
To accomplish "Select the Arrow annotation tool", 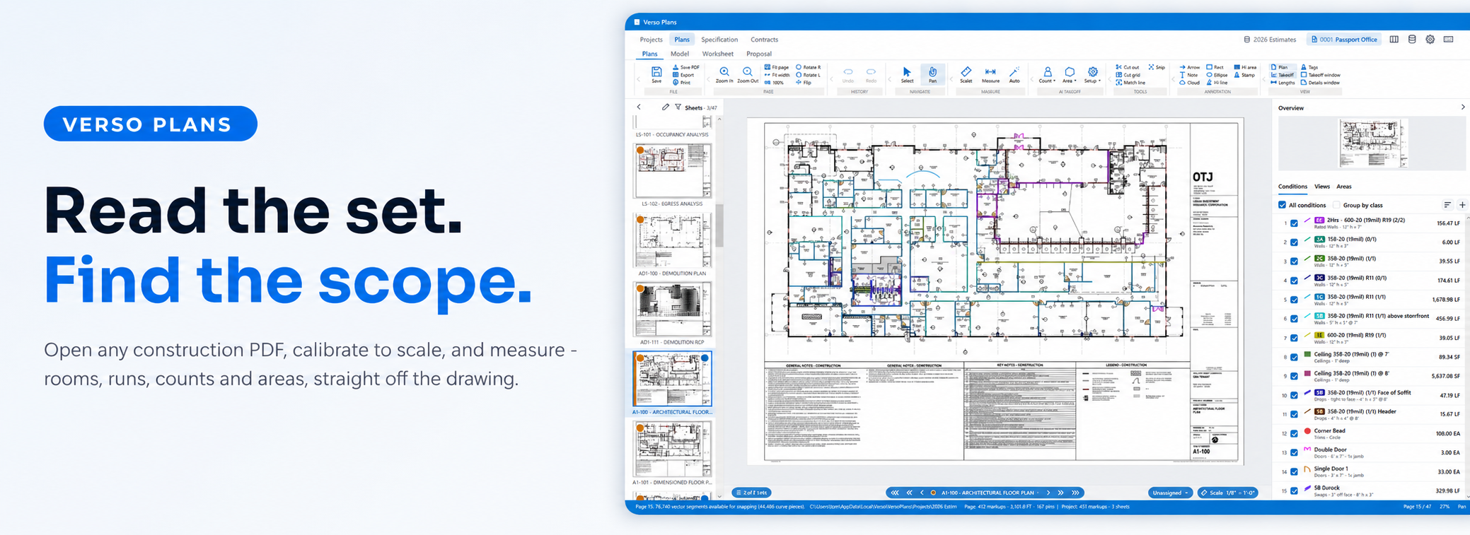I will [x=1190, y=67].
